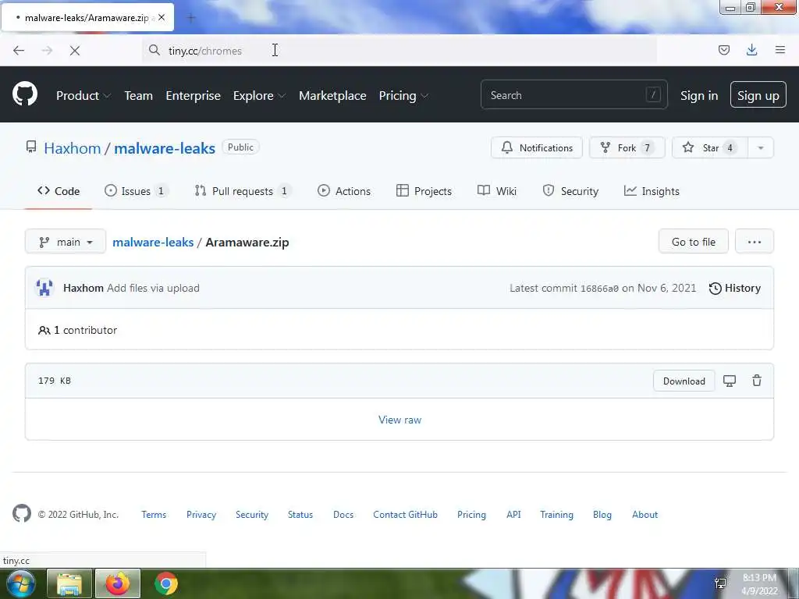
Task: Expand the Product dropdown menu
Action: [83, 95]
